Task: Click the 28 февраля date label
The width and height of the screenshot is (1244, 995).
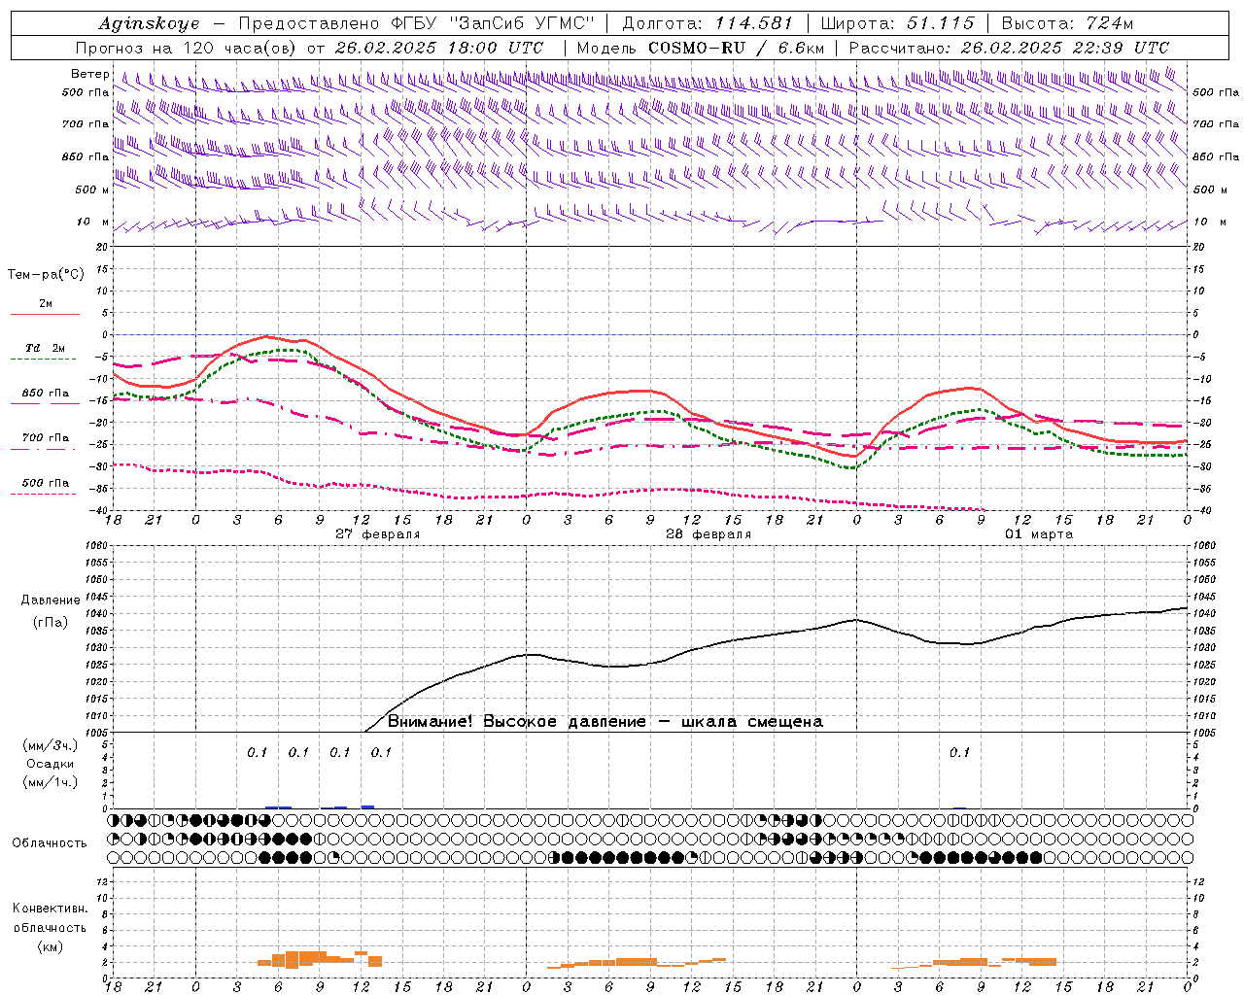Action: 708,534
